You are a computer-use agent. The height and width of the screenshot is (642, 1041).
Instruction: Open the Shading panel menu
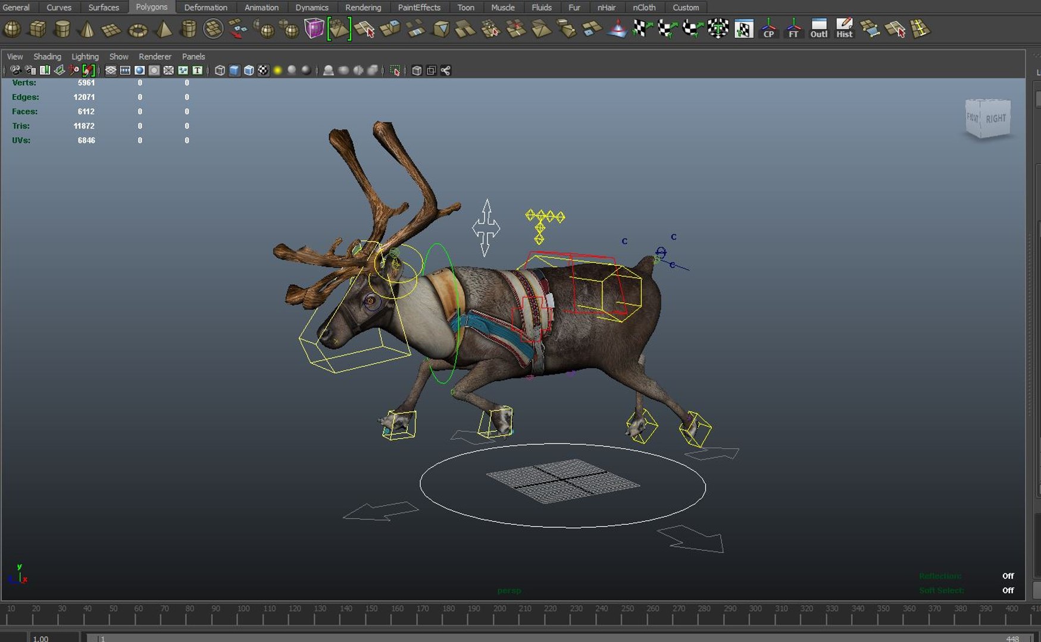(47, 56)
